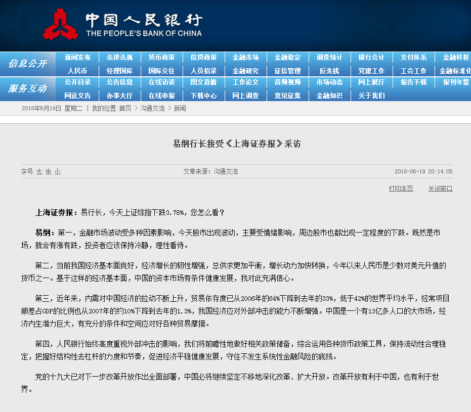Click the 信息公开 category header
Image resolution: width=471 pixels, height=412 pixels.
[x=27, y=64]
